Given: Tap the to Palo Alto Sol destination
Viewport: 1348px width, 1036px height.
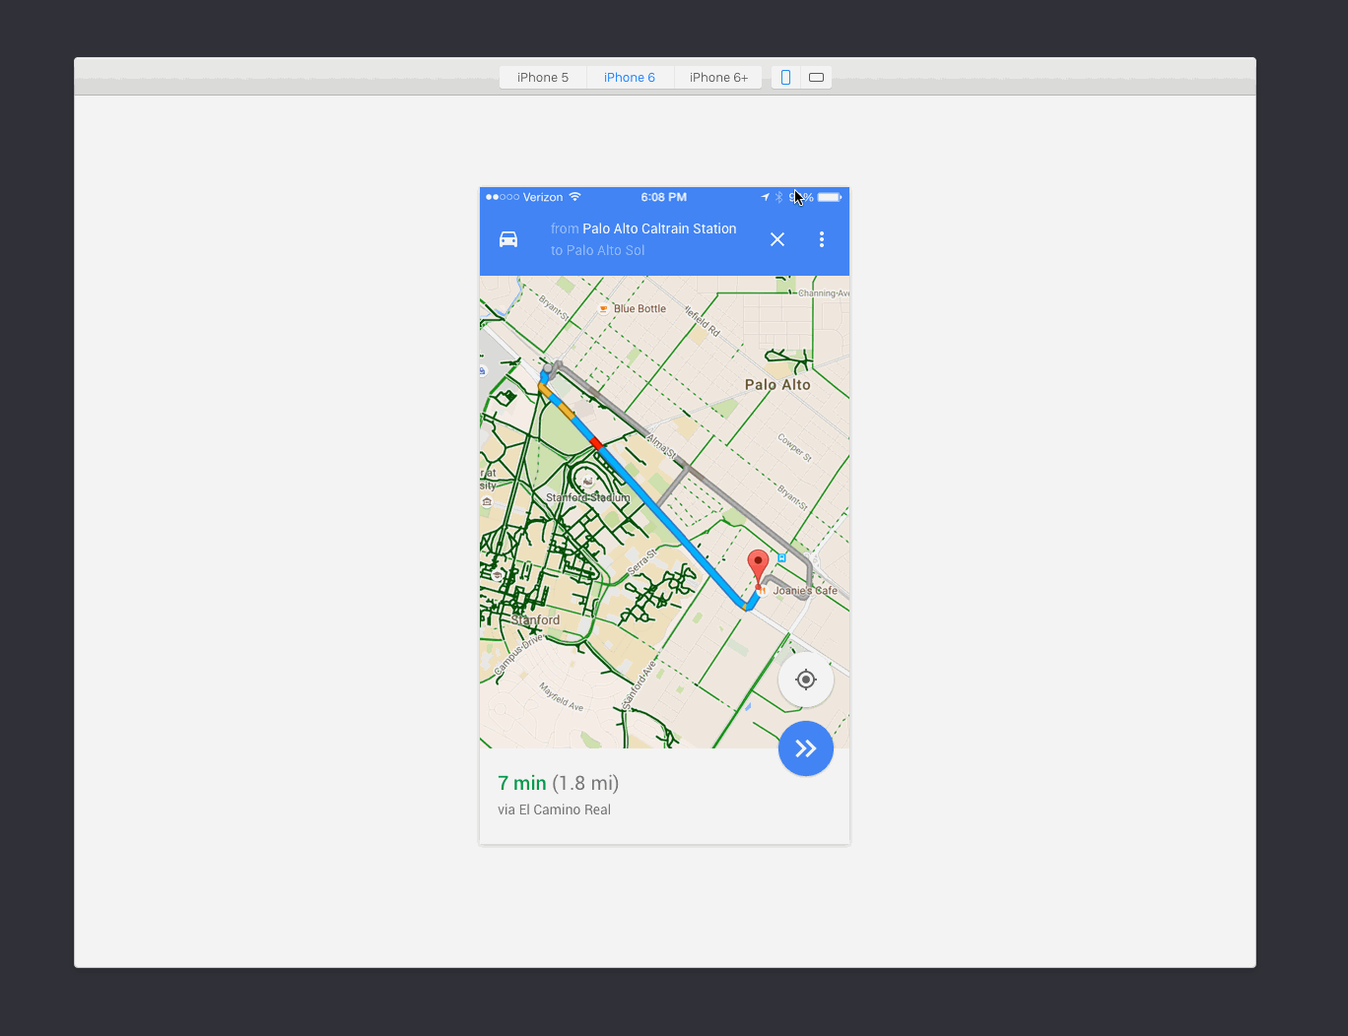Looking at the screenshot, I should 598,250.
